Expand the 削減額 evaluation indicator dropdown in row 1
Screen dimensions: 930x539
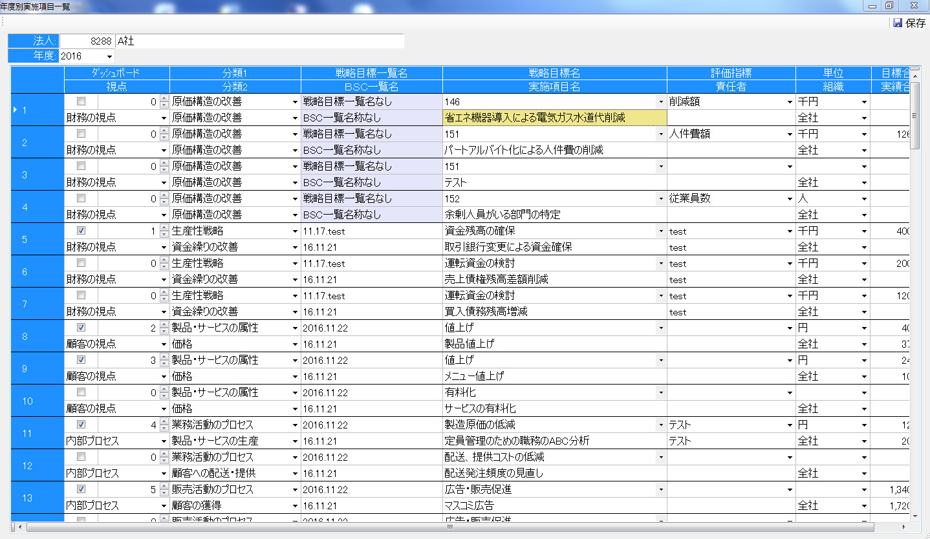tap(789, 102)
